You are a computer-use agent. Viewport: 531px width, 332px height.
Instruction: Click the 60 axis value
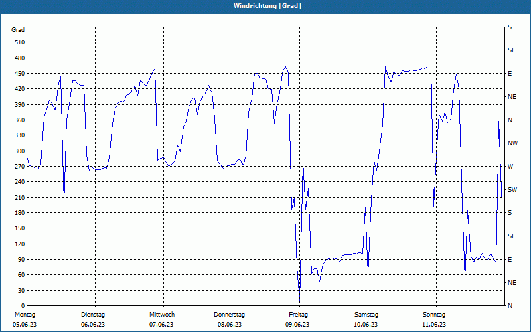(x=21, y=275)
